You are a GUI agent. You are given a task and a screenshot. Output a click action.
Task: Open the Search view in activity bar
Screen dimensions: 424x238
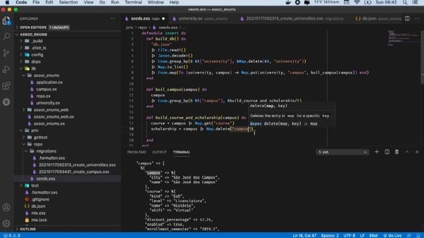point(6,36)
